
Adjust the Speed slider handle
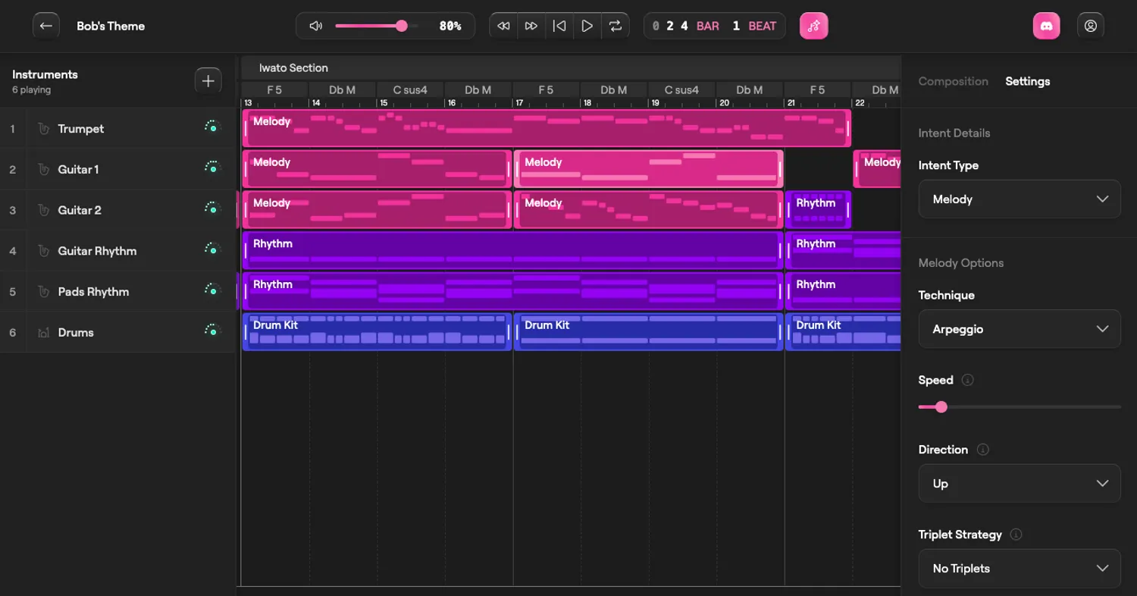941,407
